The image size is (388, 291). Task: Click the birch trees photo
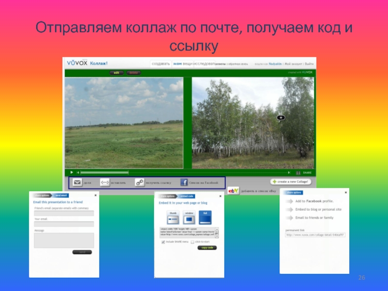pyautogui.click(x=253, y=123)
